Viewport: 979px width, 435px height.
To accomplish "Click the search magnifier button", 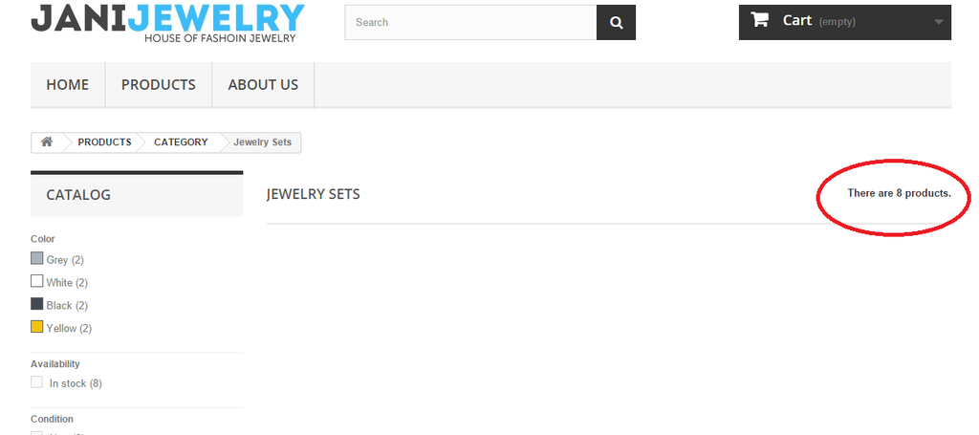I will 616,23.
